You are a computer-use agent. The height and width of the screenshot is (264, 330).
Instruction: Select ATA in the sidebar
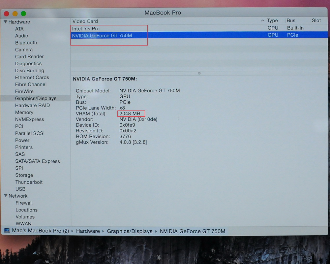tap(19, 29)
